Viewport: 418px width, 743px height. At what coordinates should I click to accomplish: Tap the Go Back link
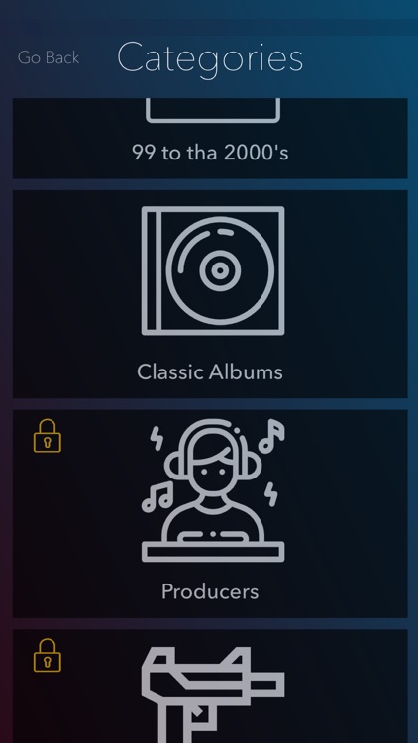(x=49, y=57)
